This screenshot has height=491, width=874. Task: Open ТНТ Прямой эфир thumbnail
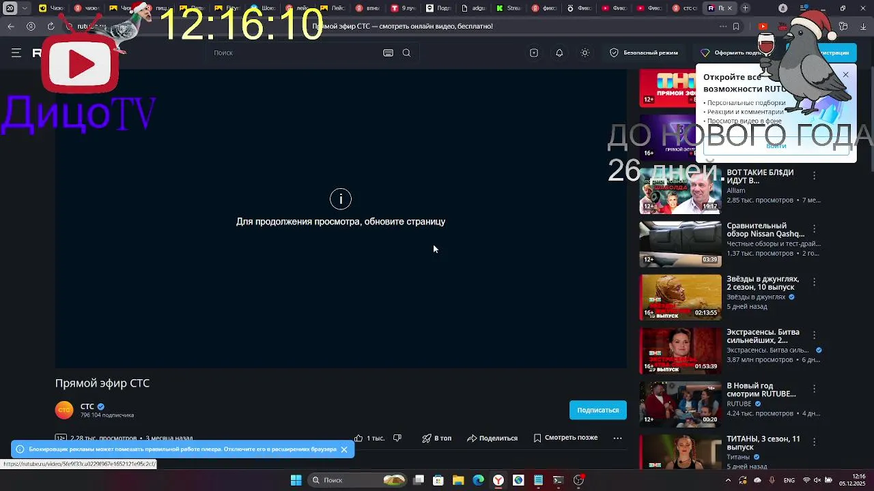[666, 89]
